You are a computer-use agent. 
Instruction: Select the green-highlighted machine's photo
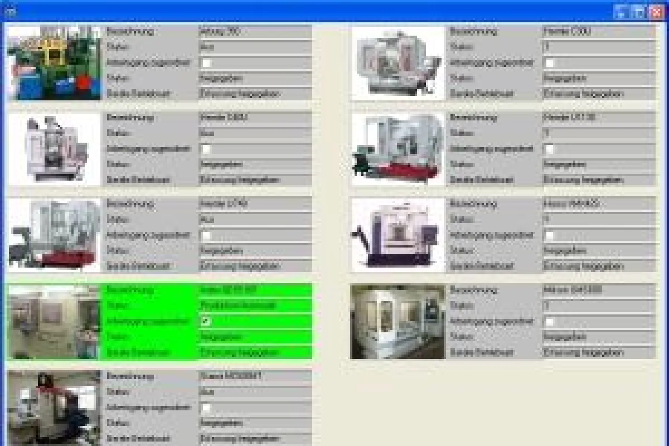[x=54, y=322]
